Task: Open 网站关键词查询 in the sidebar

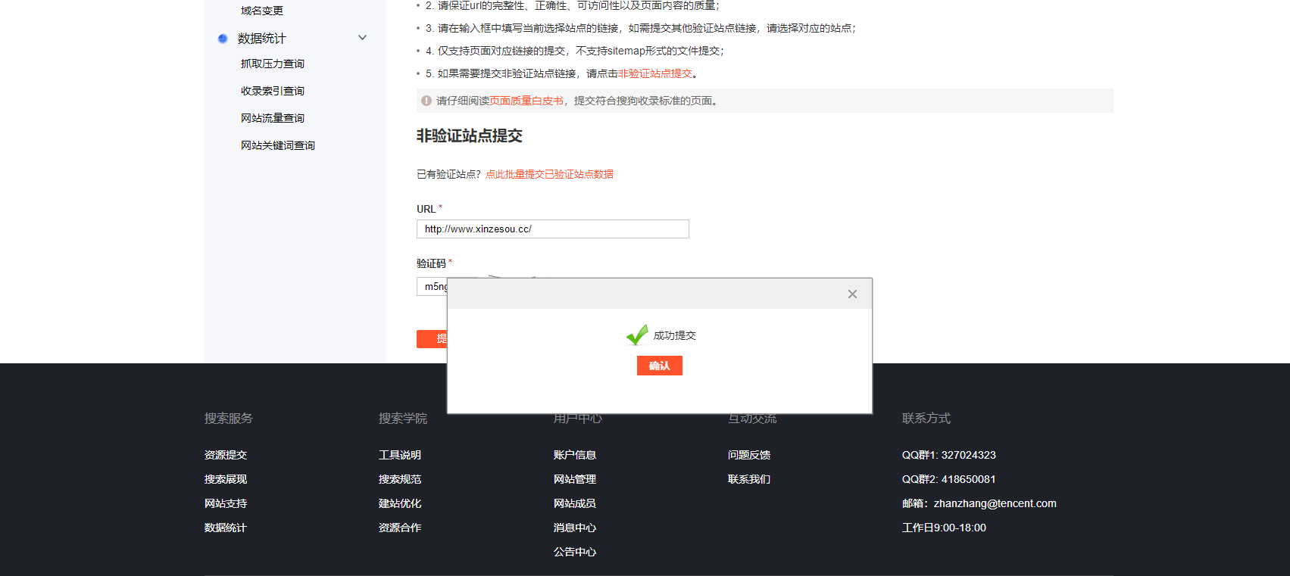Action: click(x=278, y=145)
